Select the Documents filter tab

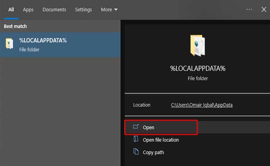[54, 10]
